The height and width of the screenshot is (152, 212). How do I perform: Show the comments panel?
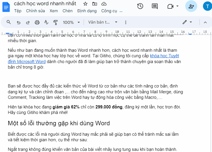[x=155, y=6]
